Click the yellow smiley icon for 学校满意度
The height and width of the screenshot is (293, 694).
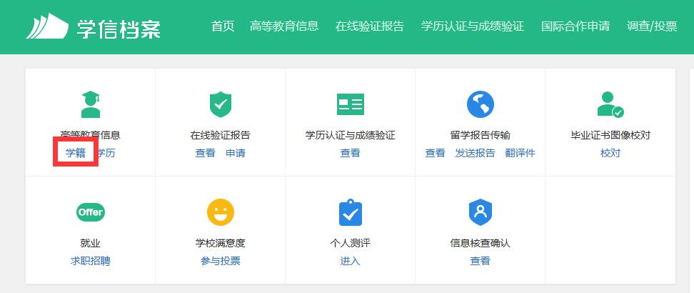point(220,212)
